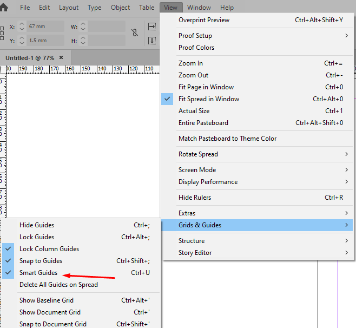Click the empty H height field
This screenshot has height=328, width=356.
107,41
